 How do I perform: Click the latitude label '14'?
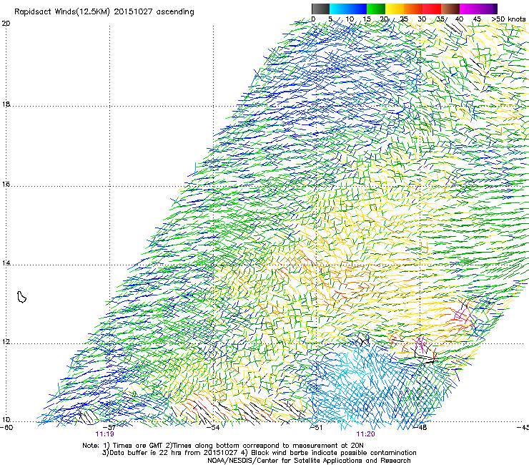[x=6, y=263]
